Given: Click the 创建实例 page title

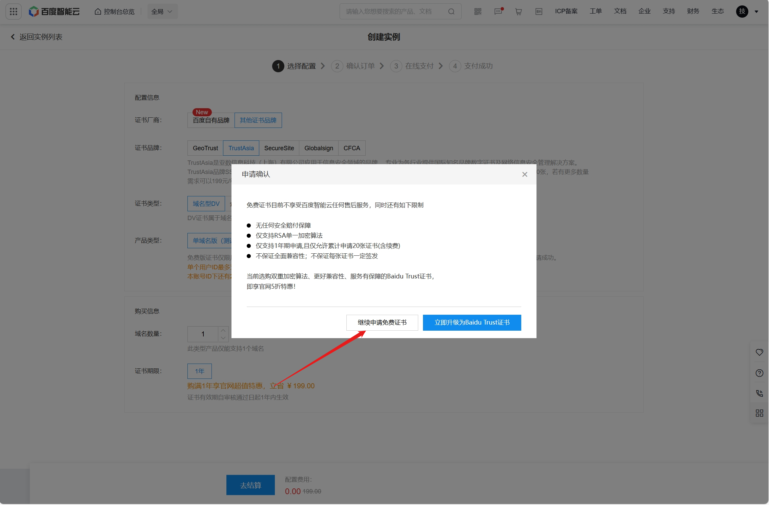Looking at the screenshot, I should coord(384,37).
